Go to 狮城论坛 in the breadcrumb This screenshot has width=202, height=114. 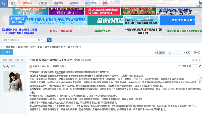point(10,47)
